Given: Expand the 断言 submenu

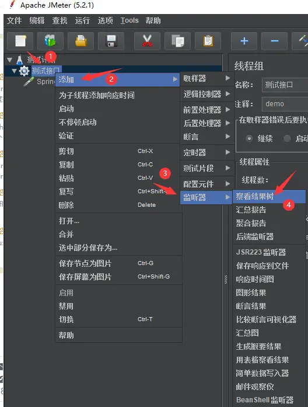Looking at the screenshot, I should click(x=206, y=137).
